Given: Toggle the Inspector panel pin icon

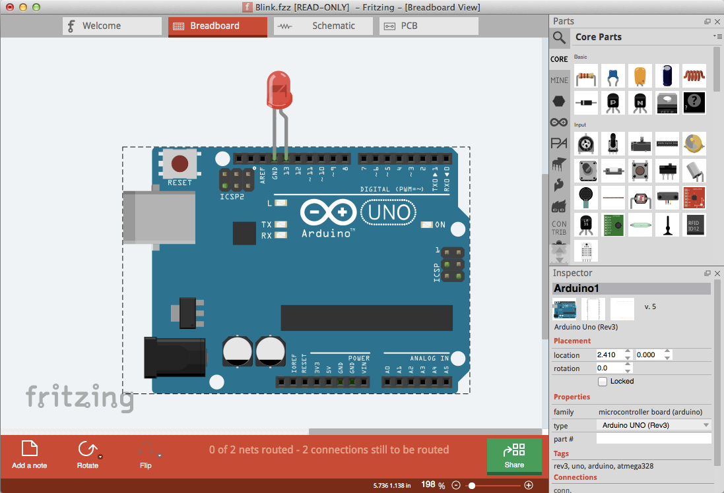Looking at the screenshot, I should pos(707,273).
